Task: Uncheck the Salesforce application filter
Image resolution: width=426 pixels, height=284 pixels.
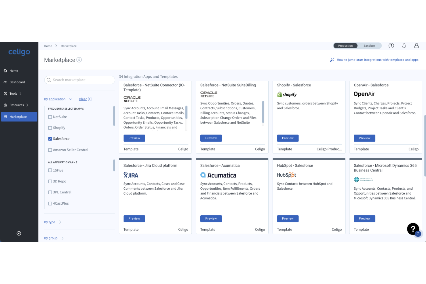Action: point(50,139)
